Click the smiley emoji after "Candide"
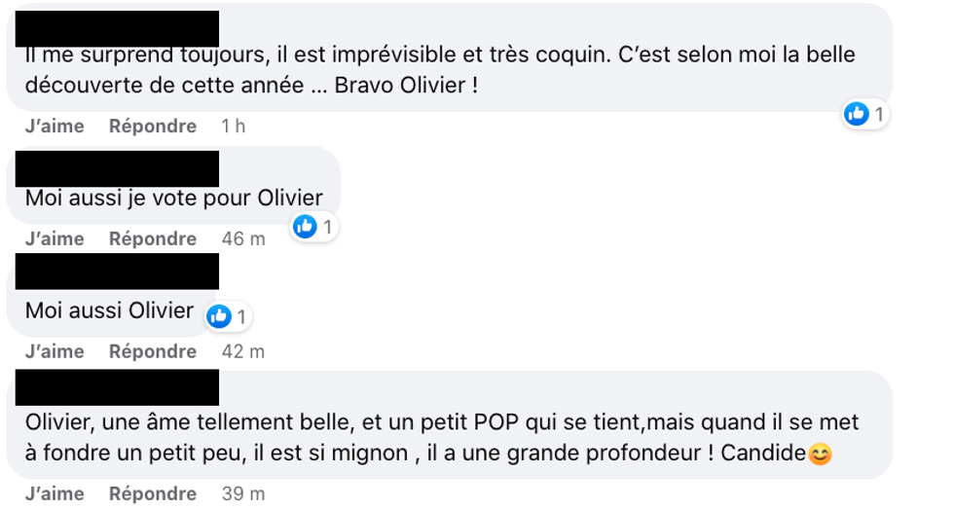 click(821, 454)
